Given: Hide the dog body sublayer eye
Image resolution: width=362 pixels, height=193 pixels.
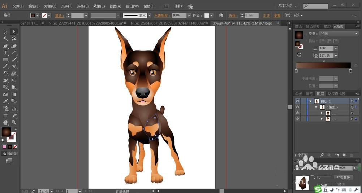Looking at the screenshot, I should point(297,119).
